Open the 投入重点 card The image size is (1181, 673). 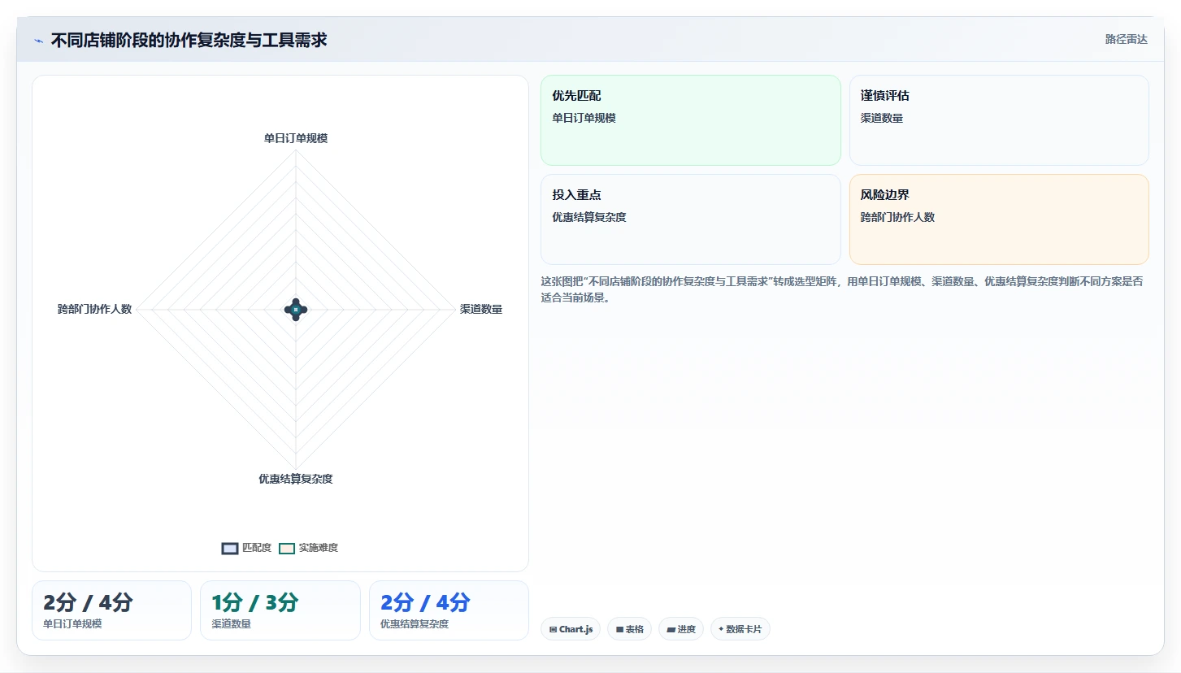point(690,219)
